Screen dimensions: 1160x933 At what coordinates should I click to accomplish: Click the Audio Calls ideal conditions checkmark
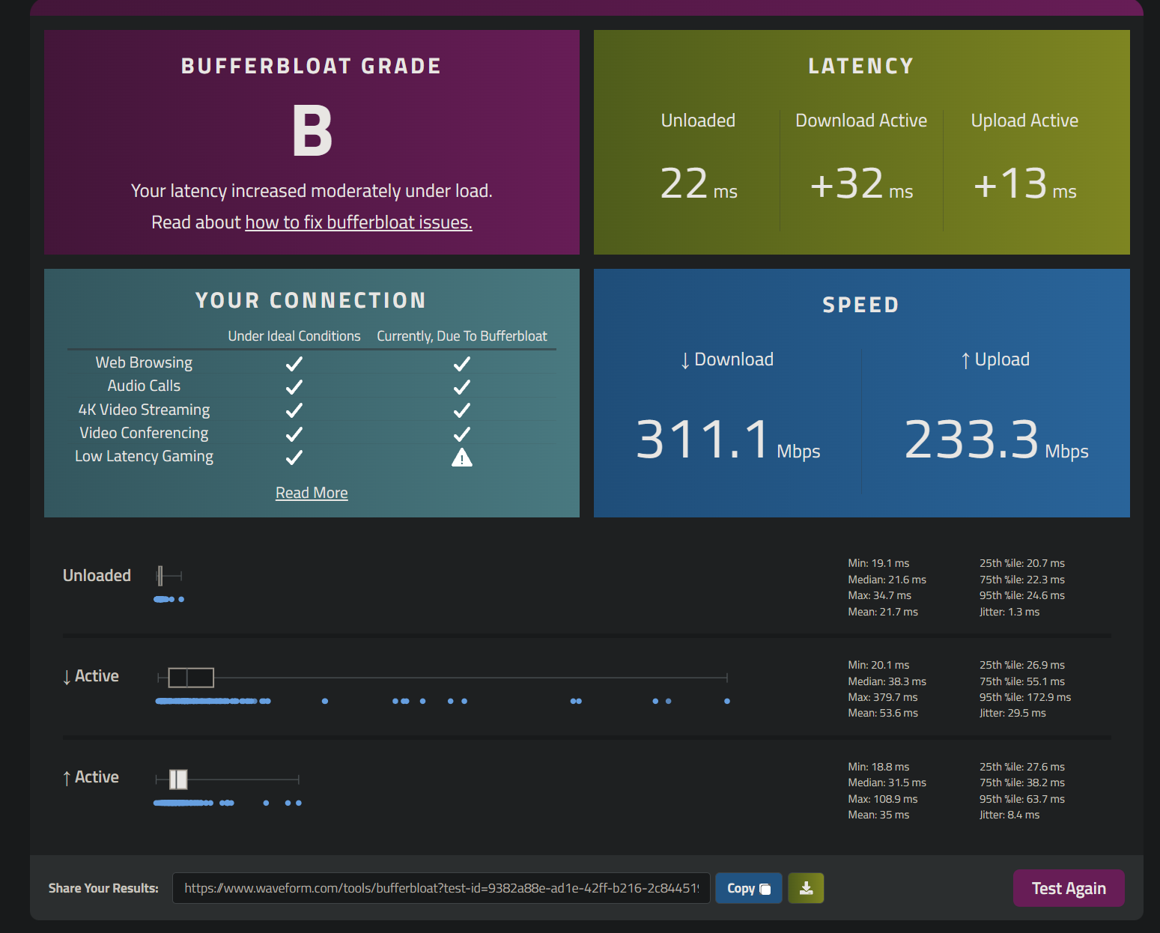(x=294, y=387)
